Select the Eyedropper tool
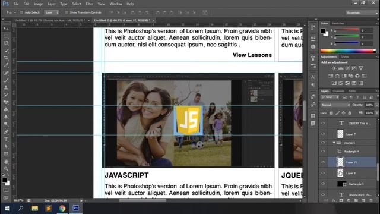The image size is (380, 214). pos(6,65)
